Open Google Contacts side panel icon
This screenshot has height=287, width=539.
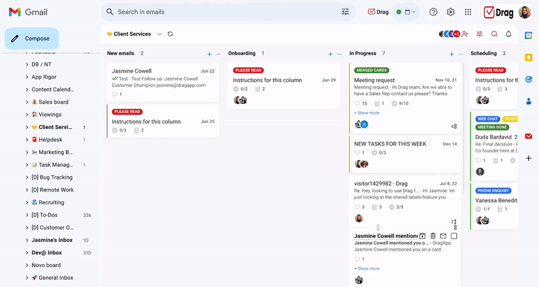coord(528,101)
